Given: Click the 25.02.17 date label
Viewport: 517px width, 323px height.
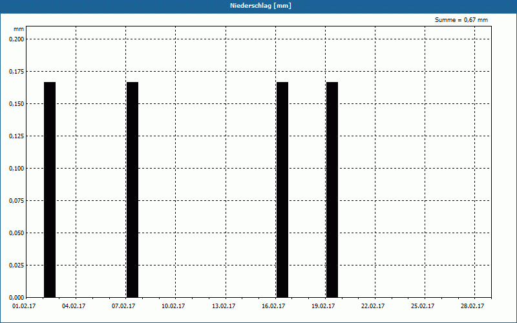Looking at the screenshot, I should coord(423,306).
